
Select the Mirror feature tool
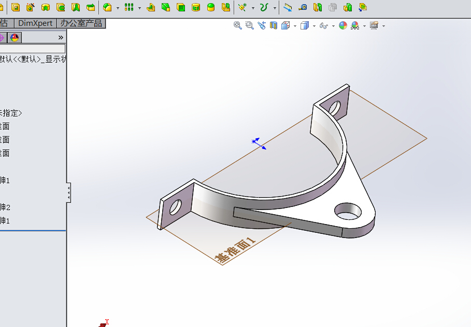click(x=226, y=7)
